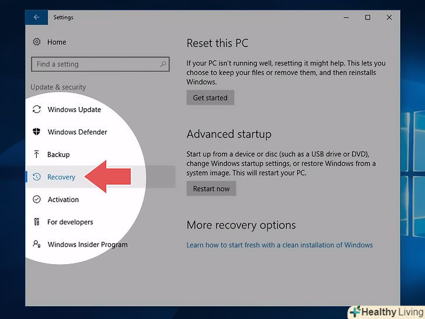
Task: Click Get started under Reset this PC
Action: [210, 98]
